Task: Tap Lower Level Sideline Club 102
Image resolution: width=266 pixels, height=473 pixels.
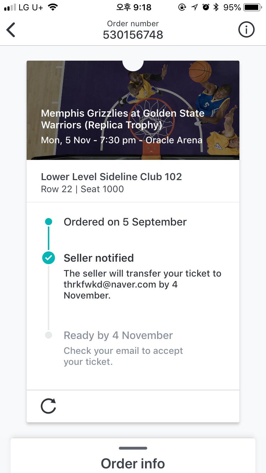Action: (111, 177)
